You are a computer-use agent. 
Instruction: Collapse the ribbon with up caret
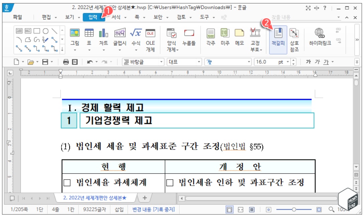pos(347,17)
